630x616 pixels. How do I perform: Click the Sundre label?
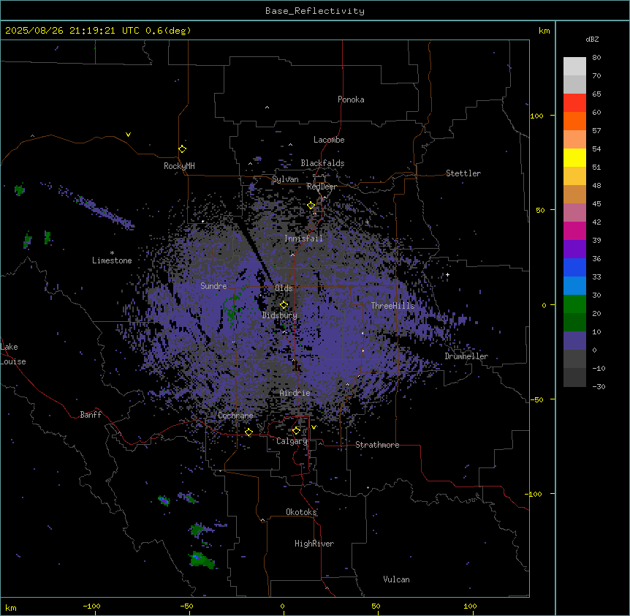(213, 286)
